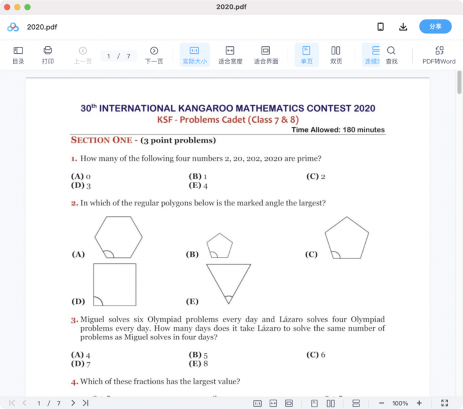Toggle continuous scrolling 连续
The image size is (463, 409).
pos(372,55)
